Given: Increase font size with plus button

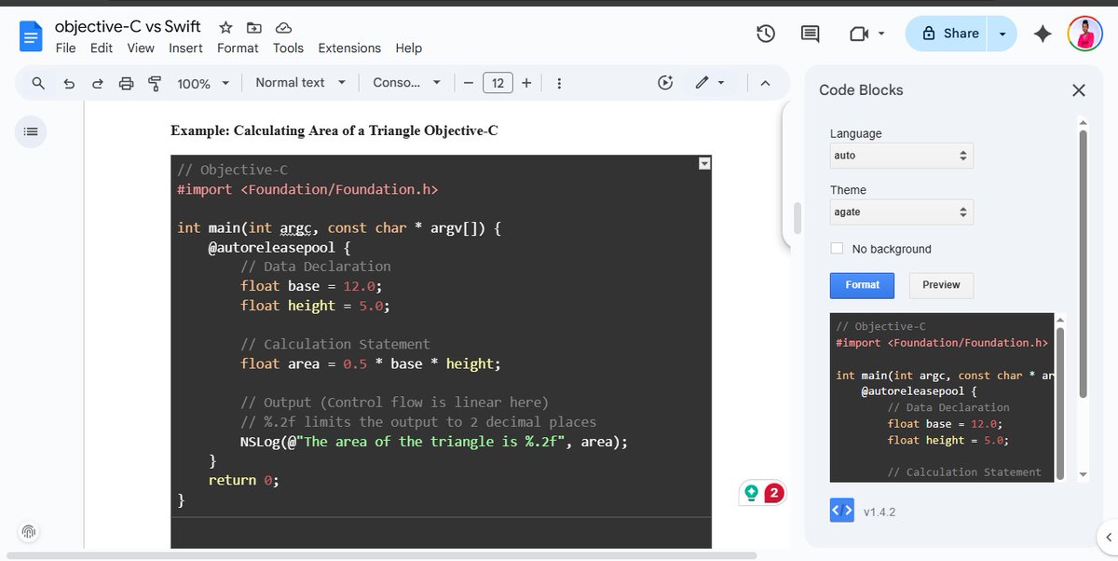Looking at the screenshot, I should click(526, 83).
